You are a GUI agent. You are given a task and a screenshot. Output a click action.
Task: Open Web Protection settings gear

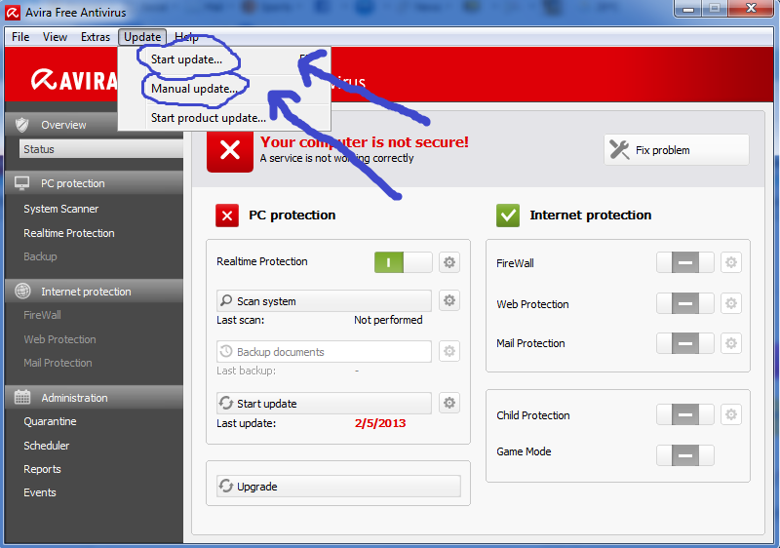730,303
